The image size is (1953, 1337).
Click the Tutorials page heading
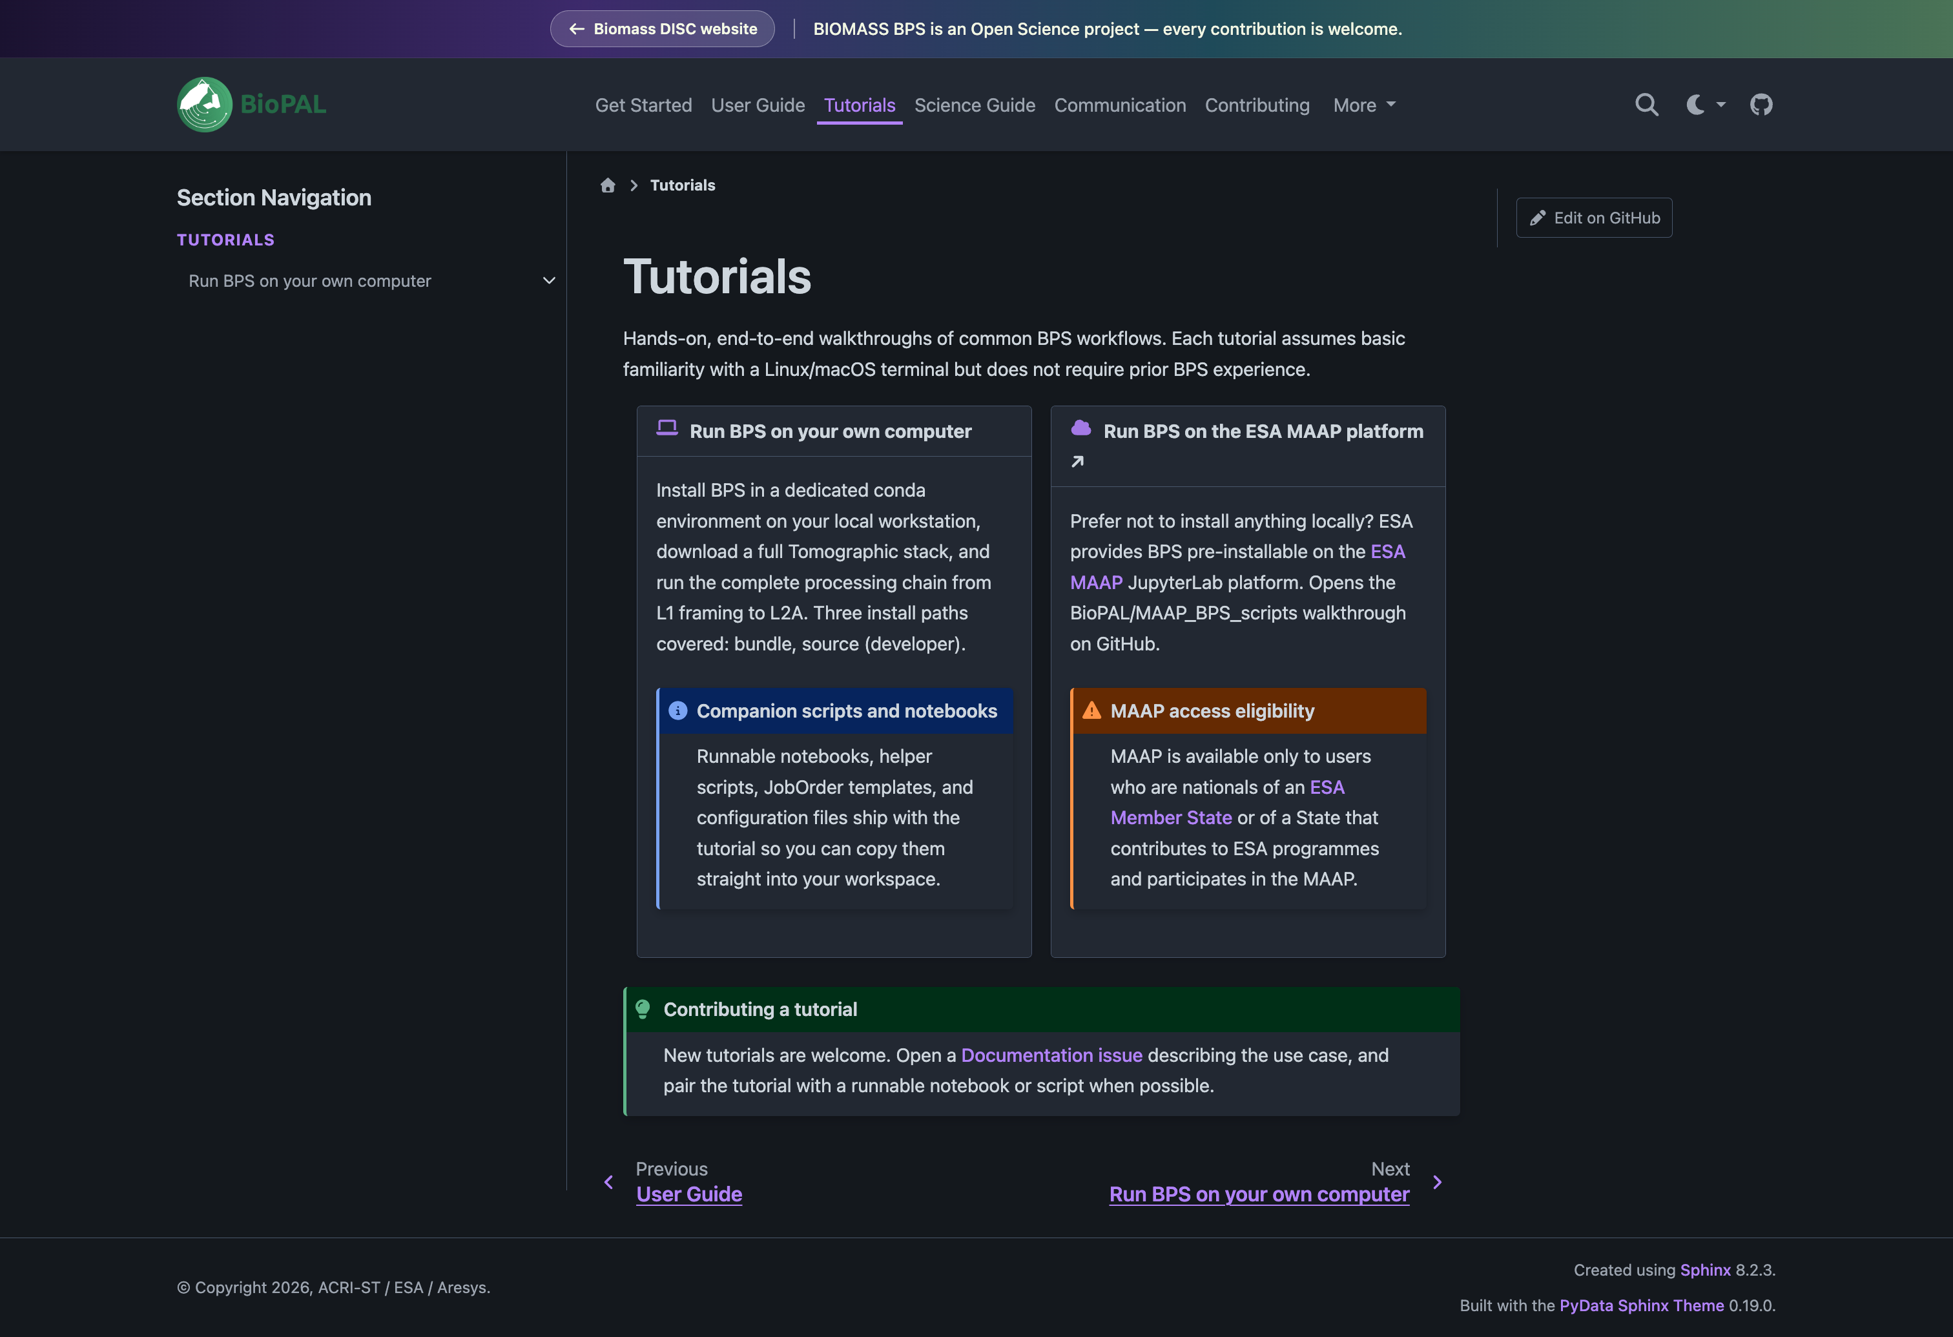[x=717, y=276]
